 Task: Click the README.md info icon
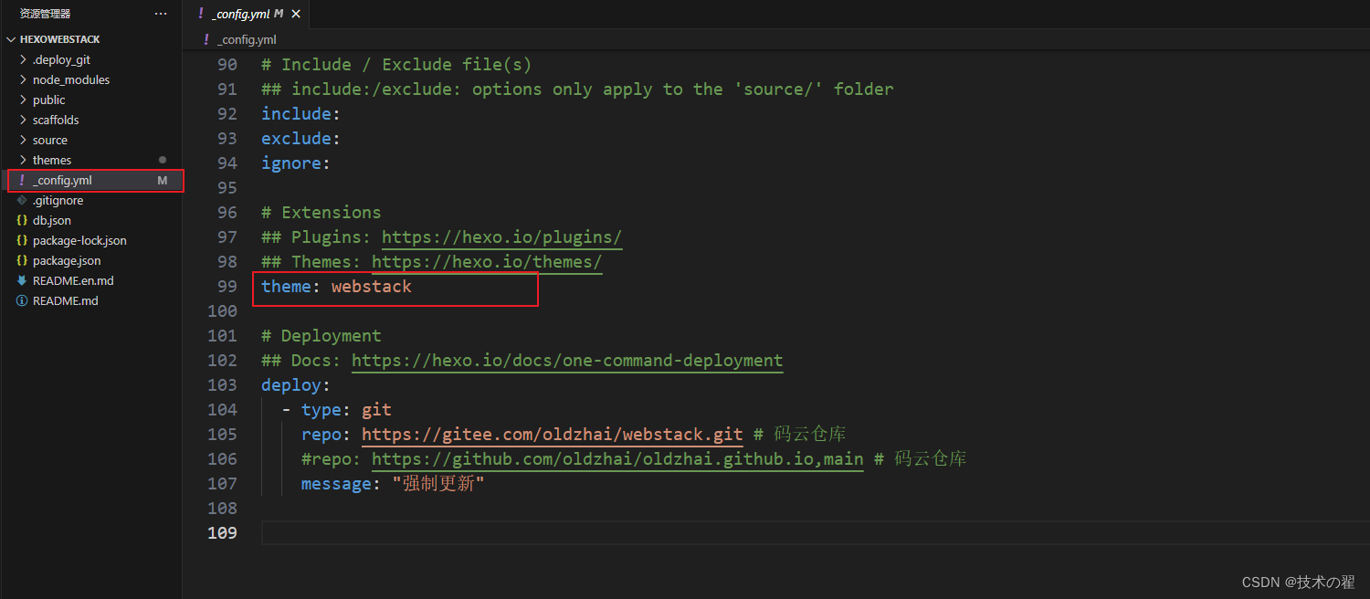tap(22, 300)
